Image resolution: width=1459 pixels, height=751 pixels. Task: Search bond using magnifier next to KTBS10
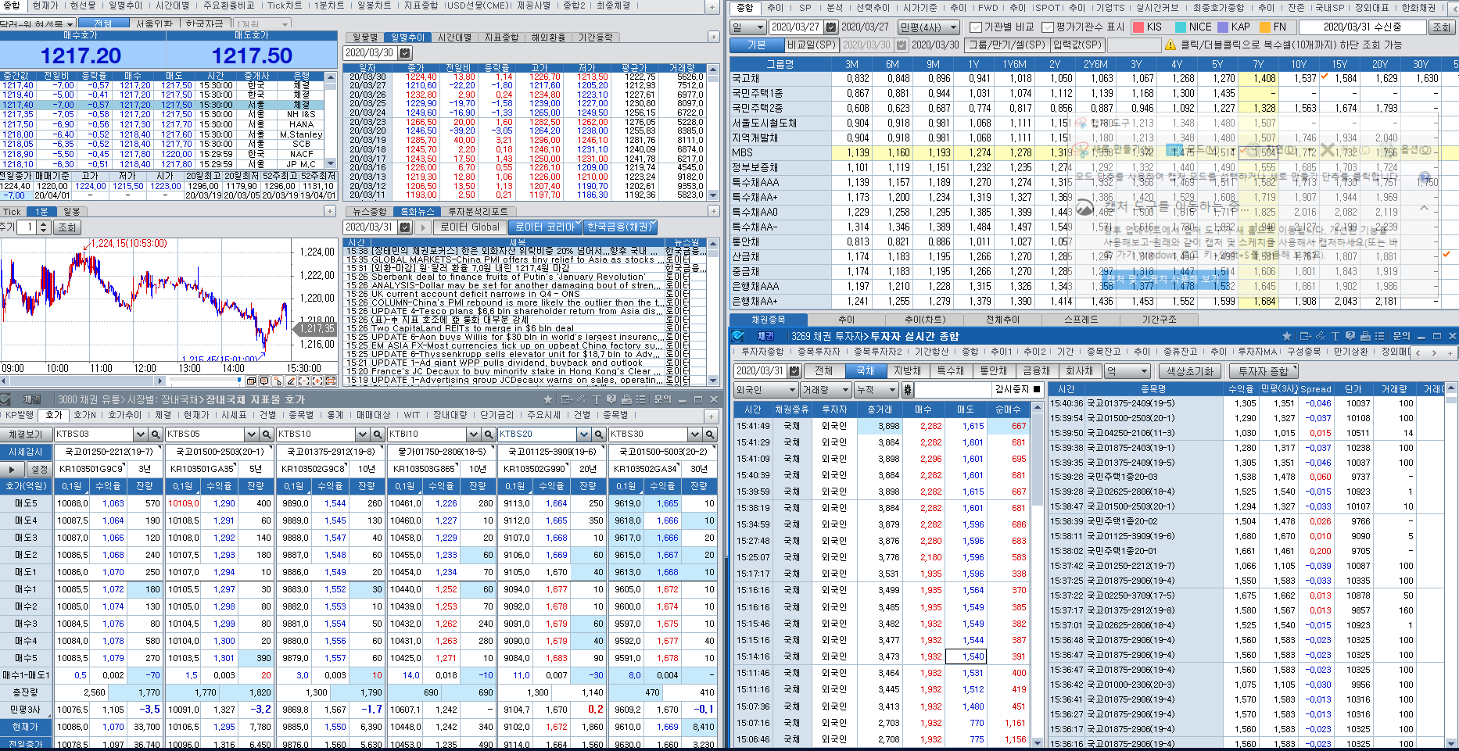pyautogui.click(x=378, y=435)
